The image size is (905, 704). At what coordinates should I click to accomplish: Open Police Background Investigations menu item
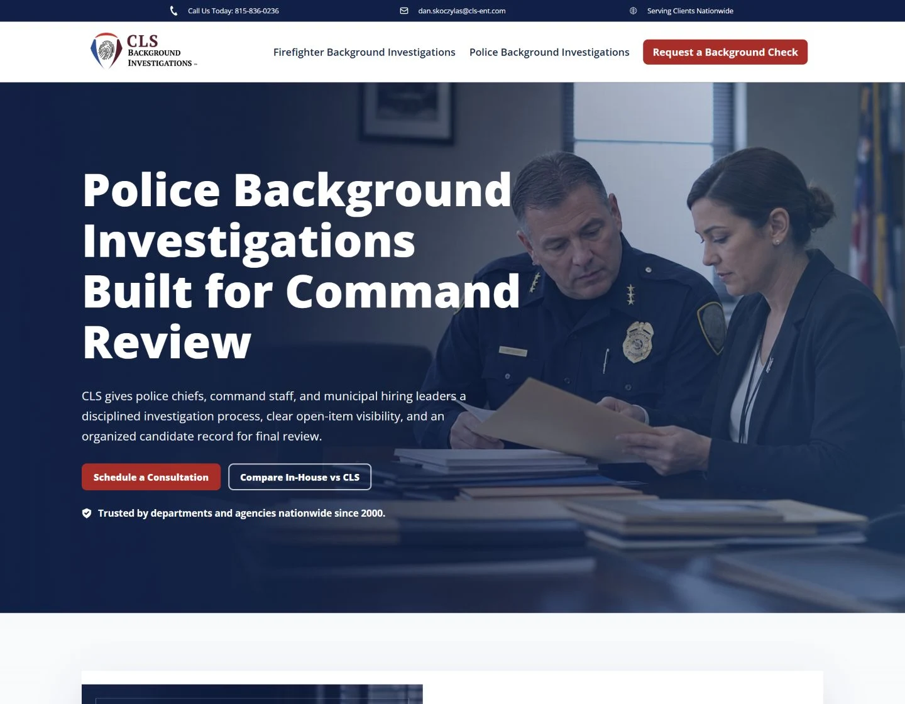pos(549,52)
